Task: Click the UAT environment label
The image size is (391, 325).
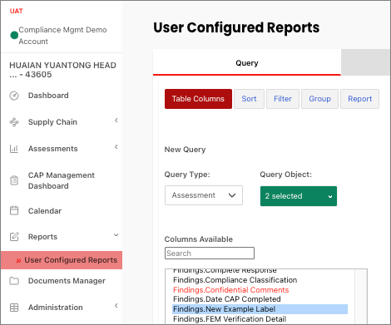Action: (16, 11)
